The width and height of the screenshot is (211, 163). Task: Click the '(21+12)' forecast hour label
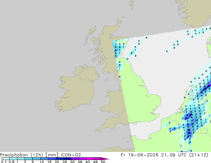coord(199,155)
